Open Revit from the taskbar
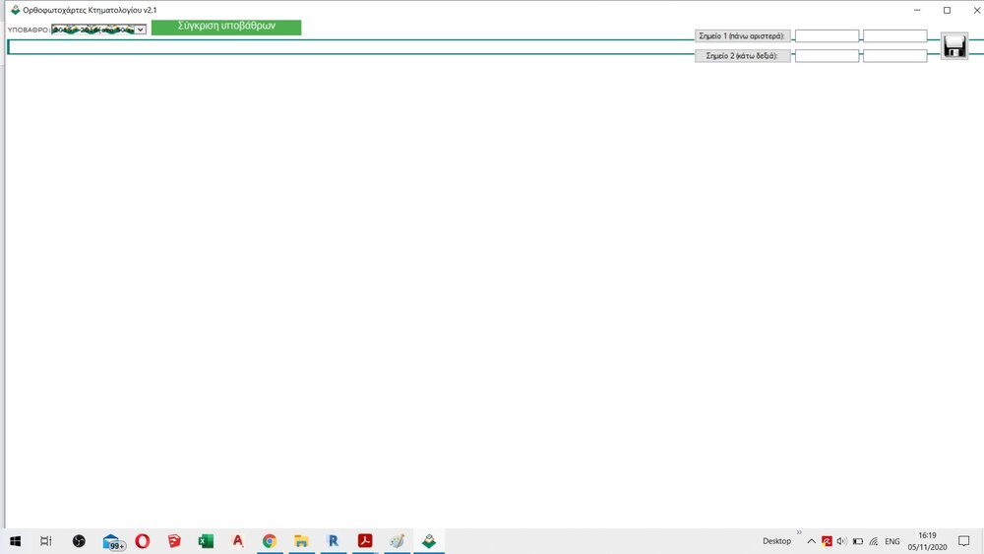 (x=333, y=541)
